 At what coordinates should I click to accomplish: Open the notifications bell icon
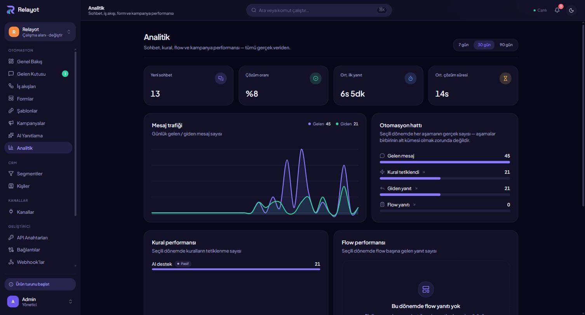(x=557, y=10)
